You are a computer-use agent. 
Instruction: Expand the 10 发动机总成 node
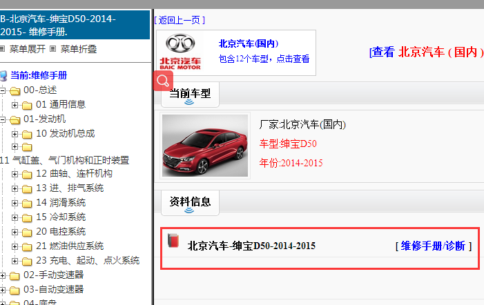click(14, 134)
